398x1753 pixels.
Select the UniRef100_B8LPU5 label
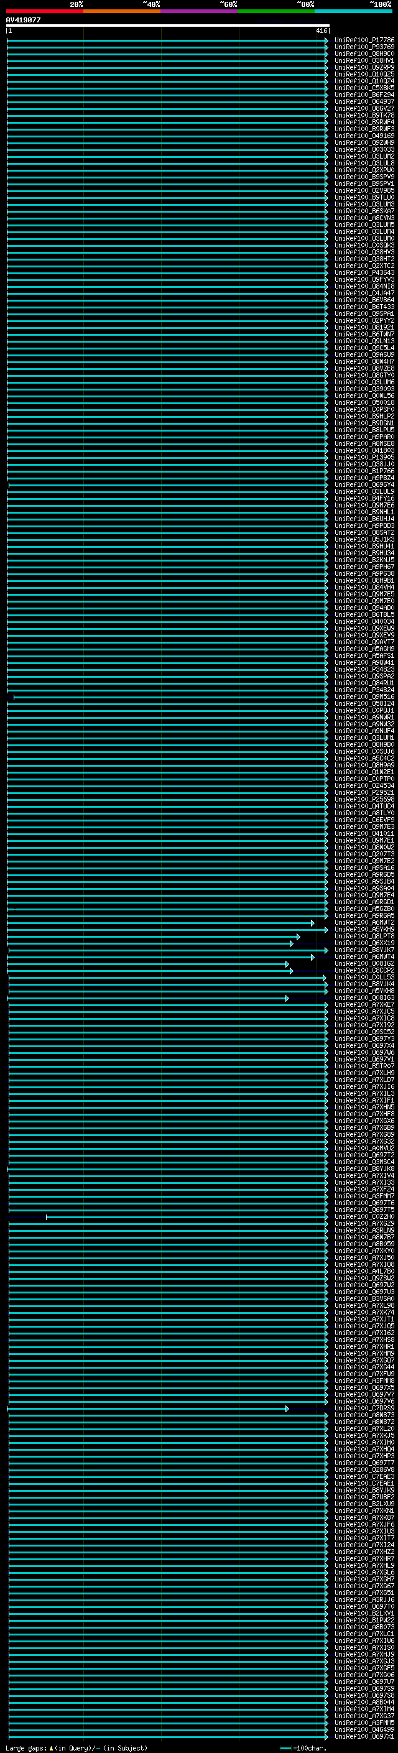(364, 430)
